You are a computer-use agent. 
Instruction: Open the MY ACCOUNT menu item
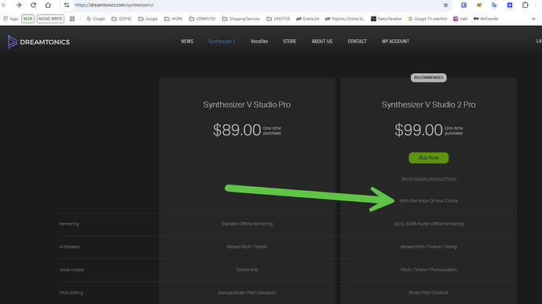coord(395,42)
